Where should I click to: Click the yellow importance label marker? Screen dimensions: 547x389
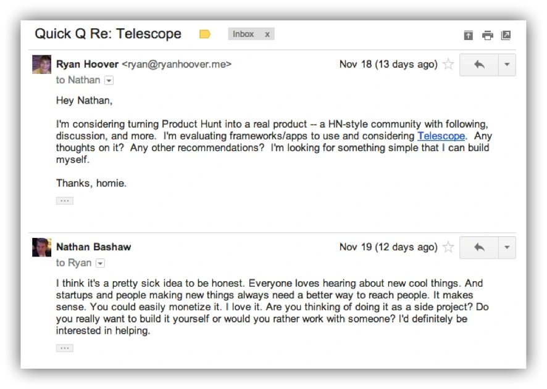pos(205,35)
